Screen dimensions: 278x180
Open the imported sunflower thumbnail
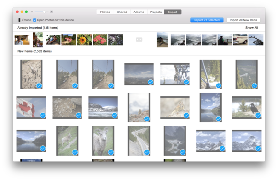84,39
